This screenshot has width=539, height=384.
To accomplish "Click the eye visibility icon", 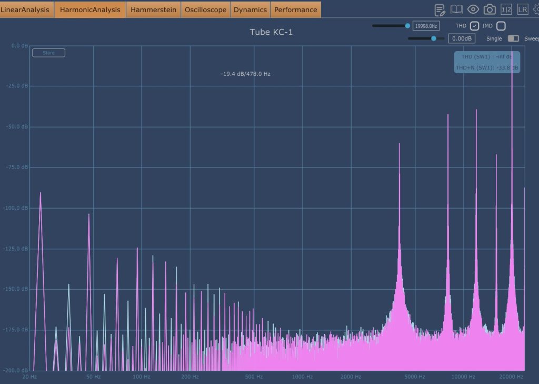I will pos(473,9).
